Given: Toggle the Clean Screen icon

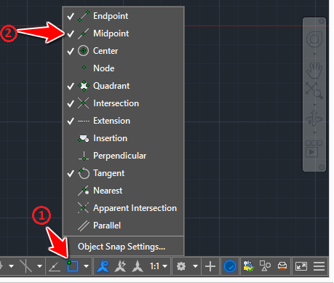Looking at the screenshot, I should click(x=301, y=266).
